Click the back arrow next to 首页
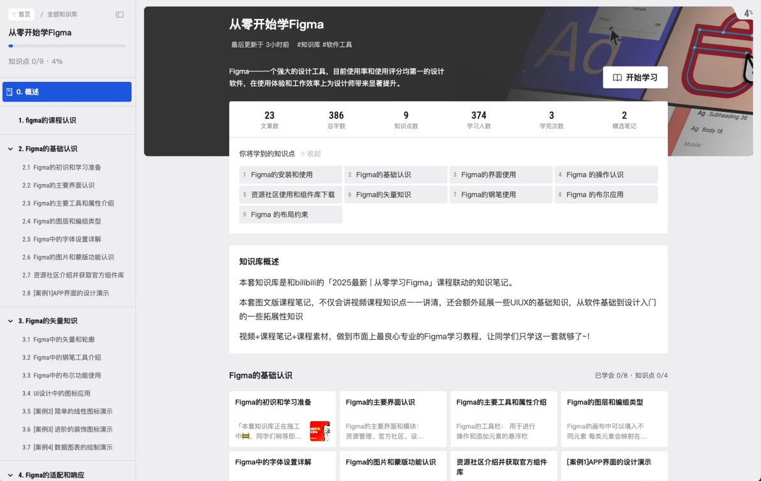761x481 pixels. pos(14,15)
